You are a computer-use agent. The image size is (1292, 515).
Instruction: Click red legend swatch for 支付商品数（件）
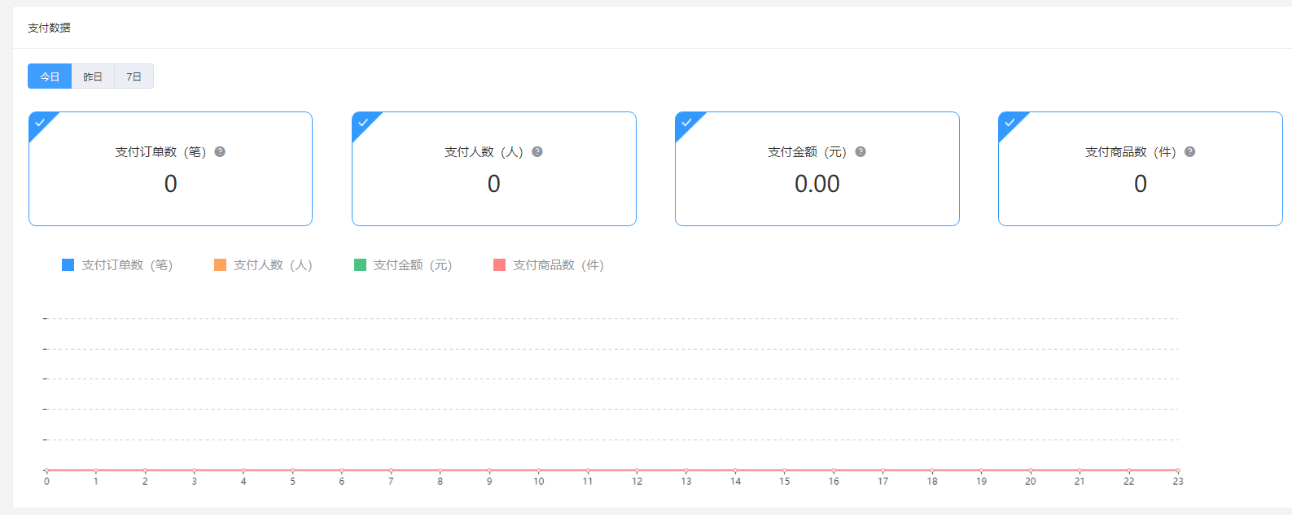pos(500,265)
